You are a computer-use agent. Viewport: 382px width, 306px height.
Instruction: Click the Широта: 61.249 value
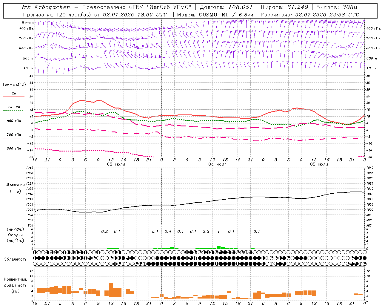click(x=285, y=7)
